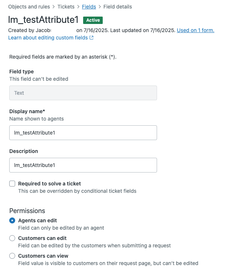Go to Objects and rules breadcrumb
252x275 pixels.
coord(29,7)
